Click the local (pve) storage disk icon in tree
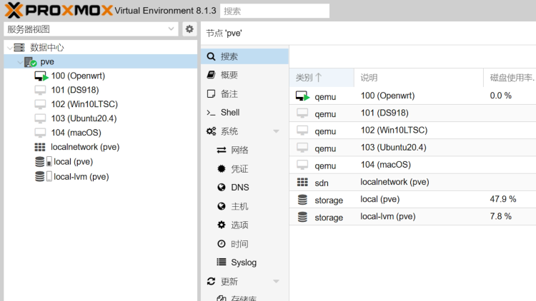The width and height of the screenshot is (536, 301). click(x=40, y=162)
